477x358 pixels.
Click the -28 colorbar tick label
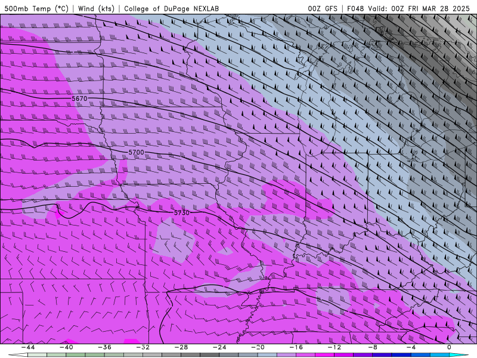click(x=181, y=347)
